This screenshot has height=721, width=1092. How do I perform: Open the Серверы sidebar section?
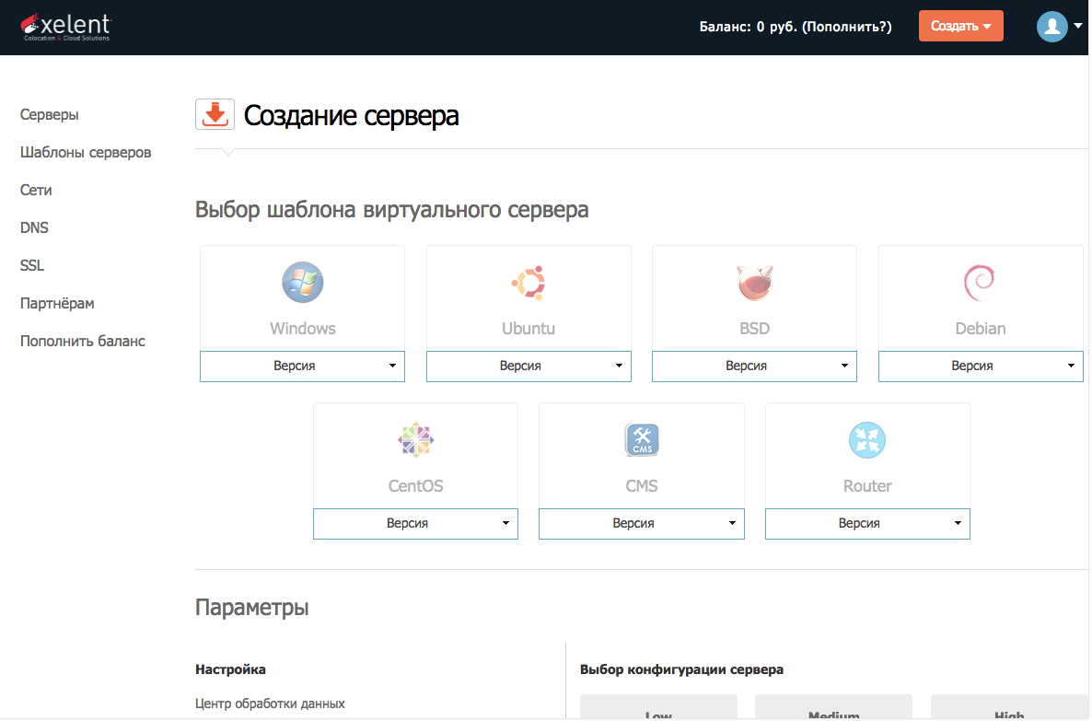[x=49, y=114]
